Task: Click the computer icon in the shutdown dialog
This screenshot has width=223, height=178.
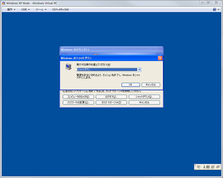Action: (68, 67)
